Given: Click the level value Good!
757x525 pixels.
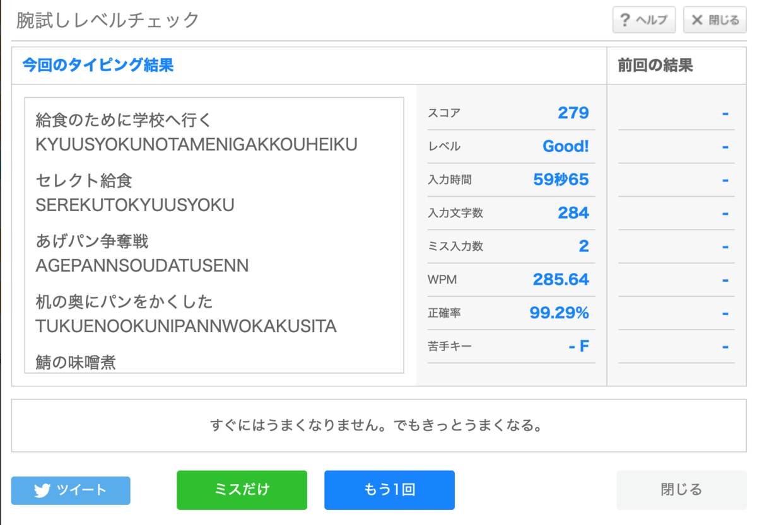Looking at the screenshot, I should [565, 146].
